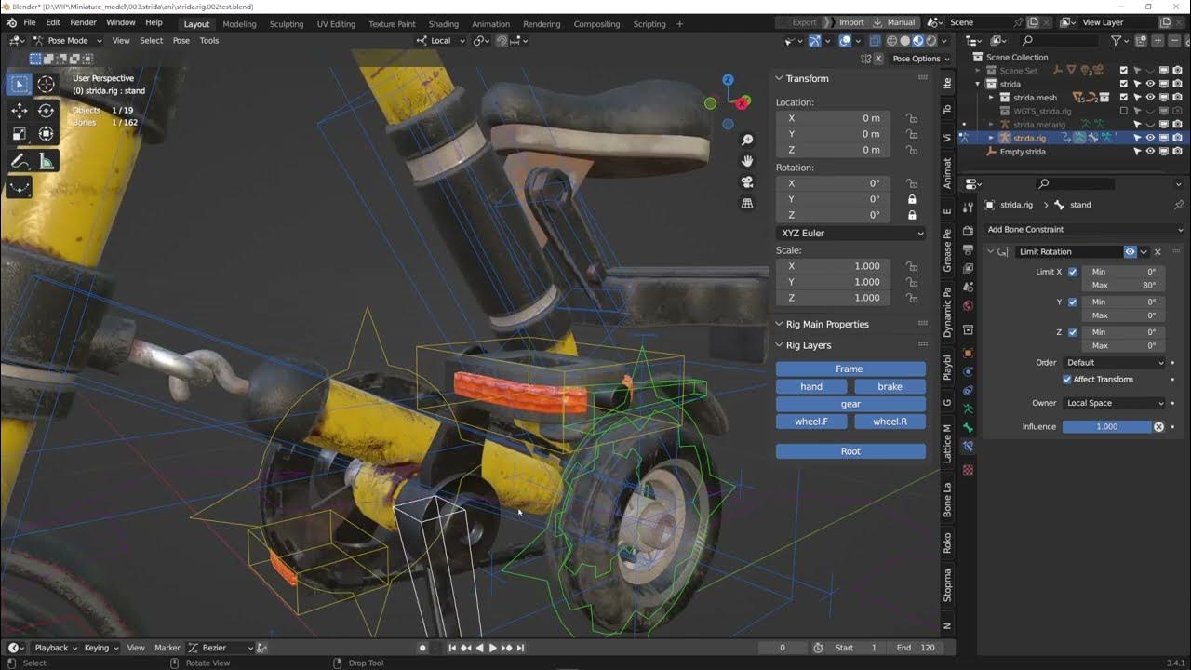Screen dimensions: 1191x670
Task: Hide strida.mesh in viewport via eye
Action: click(x=1150, y=98)
